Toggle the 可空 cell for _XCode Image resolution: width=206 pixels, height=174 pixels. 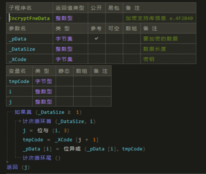tap(114, 59)
